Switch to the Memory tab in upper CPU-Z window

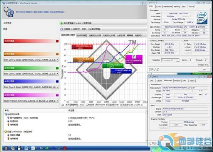click(x=177, y=7)
